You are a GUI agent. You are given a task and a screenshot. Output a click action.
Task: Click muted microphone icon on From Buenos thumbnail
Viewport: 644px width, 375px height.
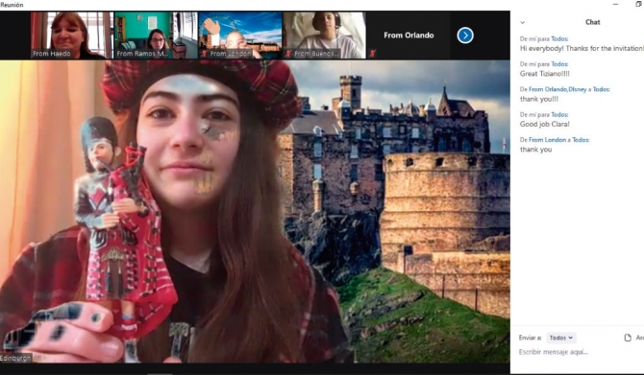288,54
